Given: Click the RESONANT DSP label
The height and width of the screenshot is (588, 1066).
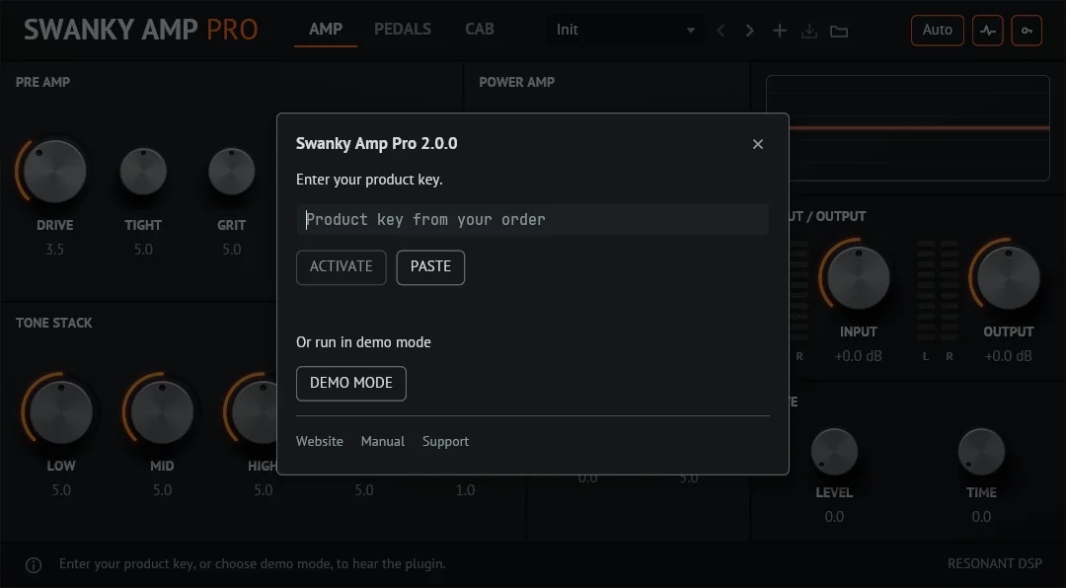Looking at the screenshot, I should pyautogui.click(x=995, y=563).
